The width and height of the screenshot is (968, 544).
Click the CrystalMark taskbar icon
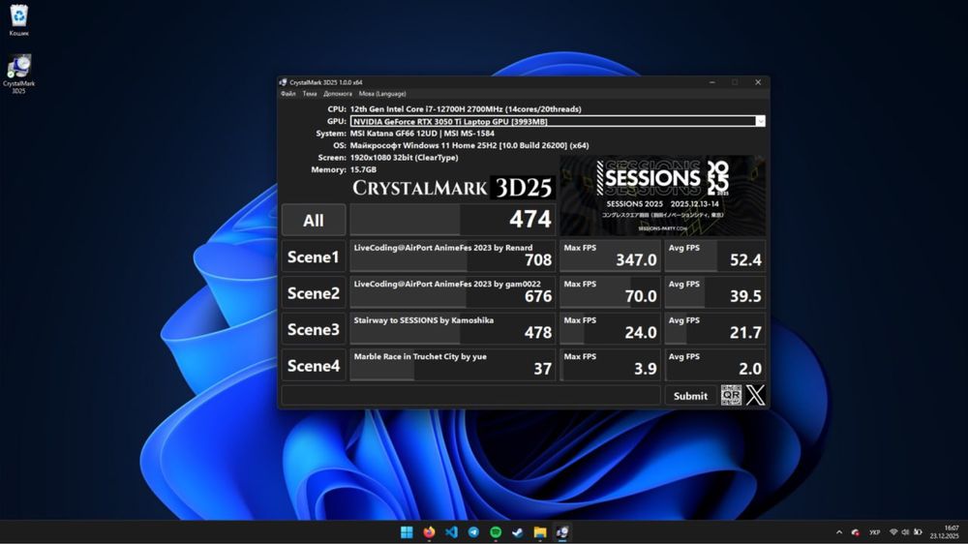(562, 532)
